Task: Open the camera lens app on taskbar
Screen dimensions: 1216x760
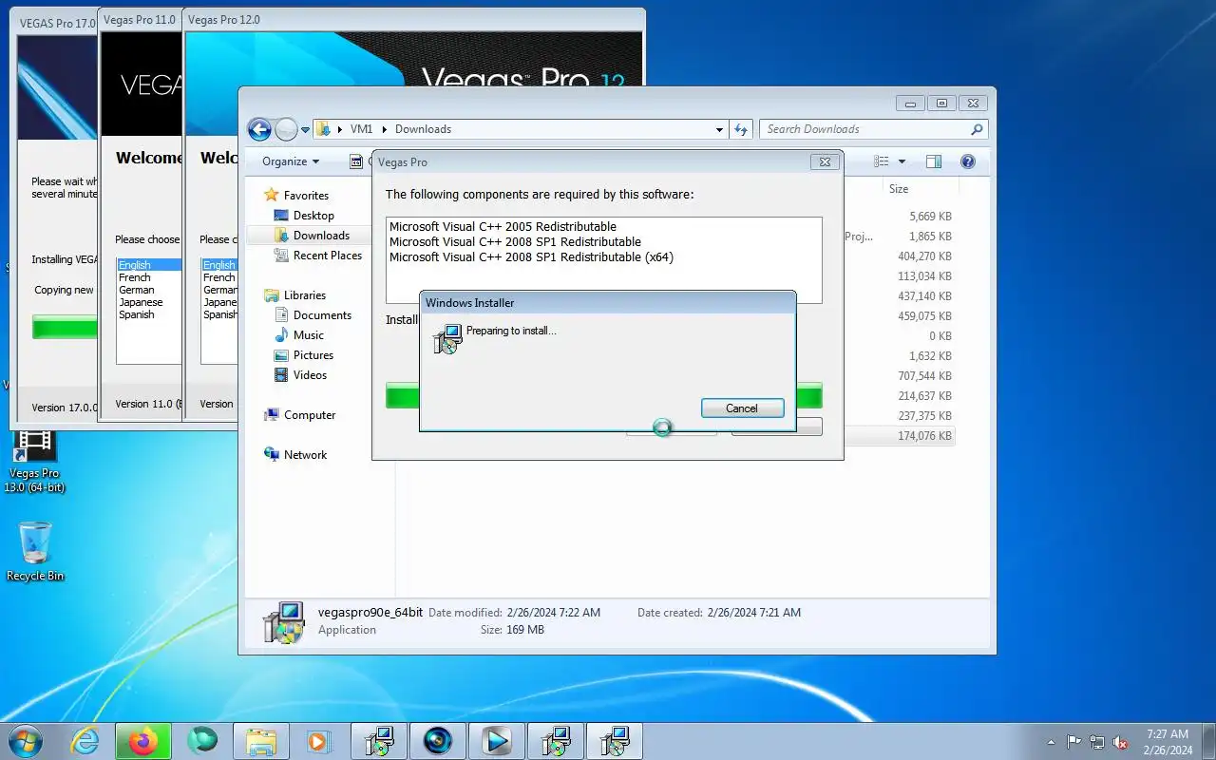Action: pos(438,741)
